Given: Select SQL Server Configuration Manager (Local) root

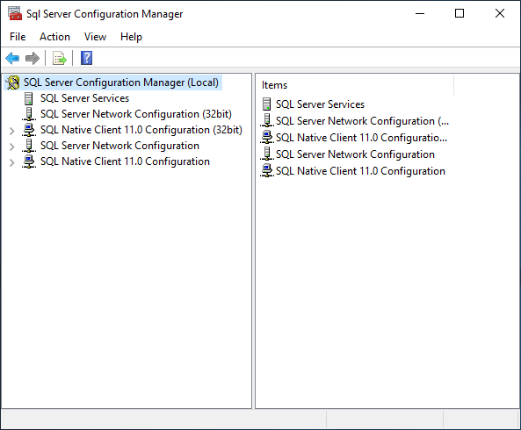Looking at the screenshot, I should [121, 82].
